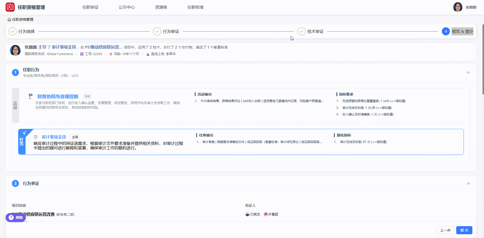The width and height of the screenshot is (484, 238).
Task: Open the 任职举证 menu
Action: point(90,7)
